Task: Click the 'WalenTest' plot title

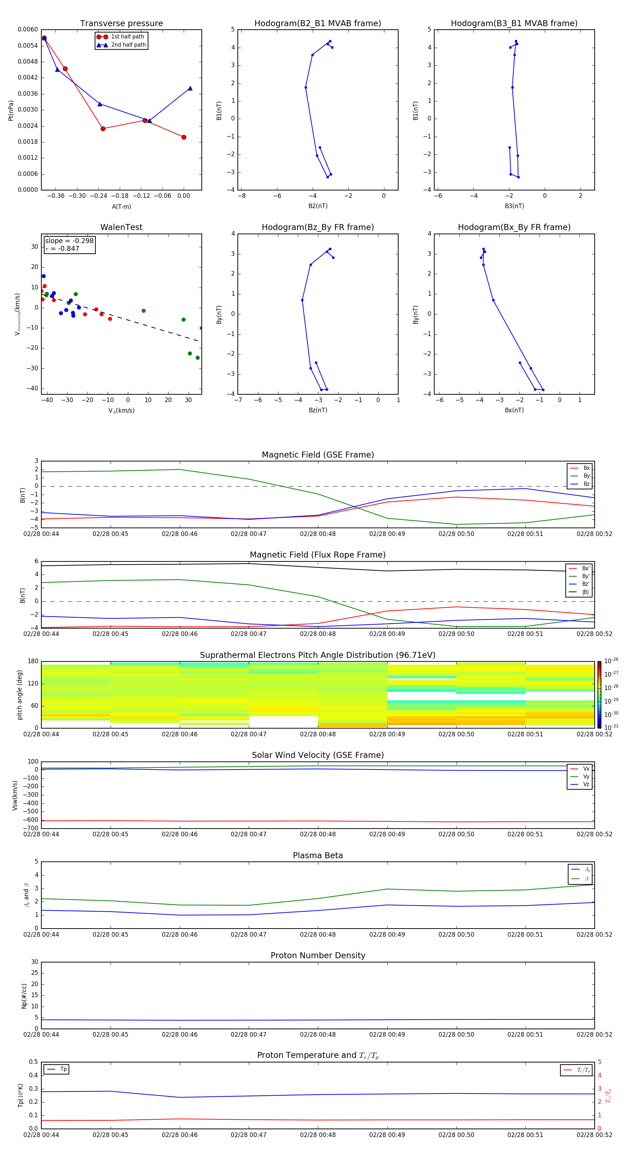Action: click(x=121, y=227)
